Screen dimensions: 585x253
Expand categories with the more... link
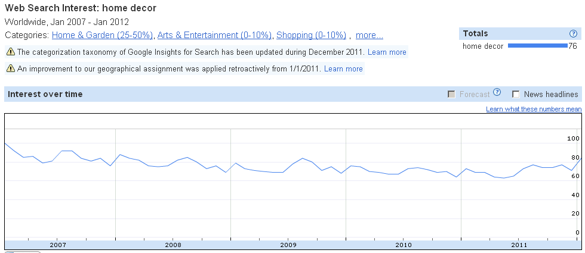(x=369, y=36)
